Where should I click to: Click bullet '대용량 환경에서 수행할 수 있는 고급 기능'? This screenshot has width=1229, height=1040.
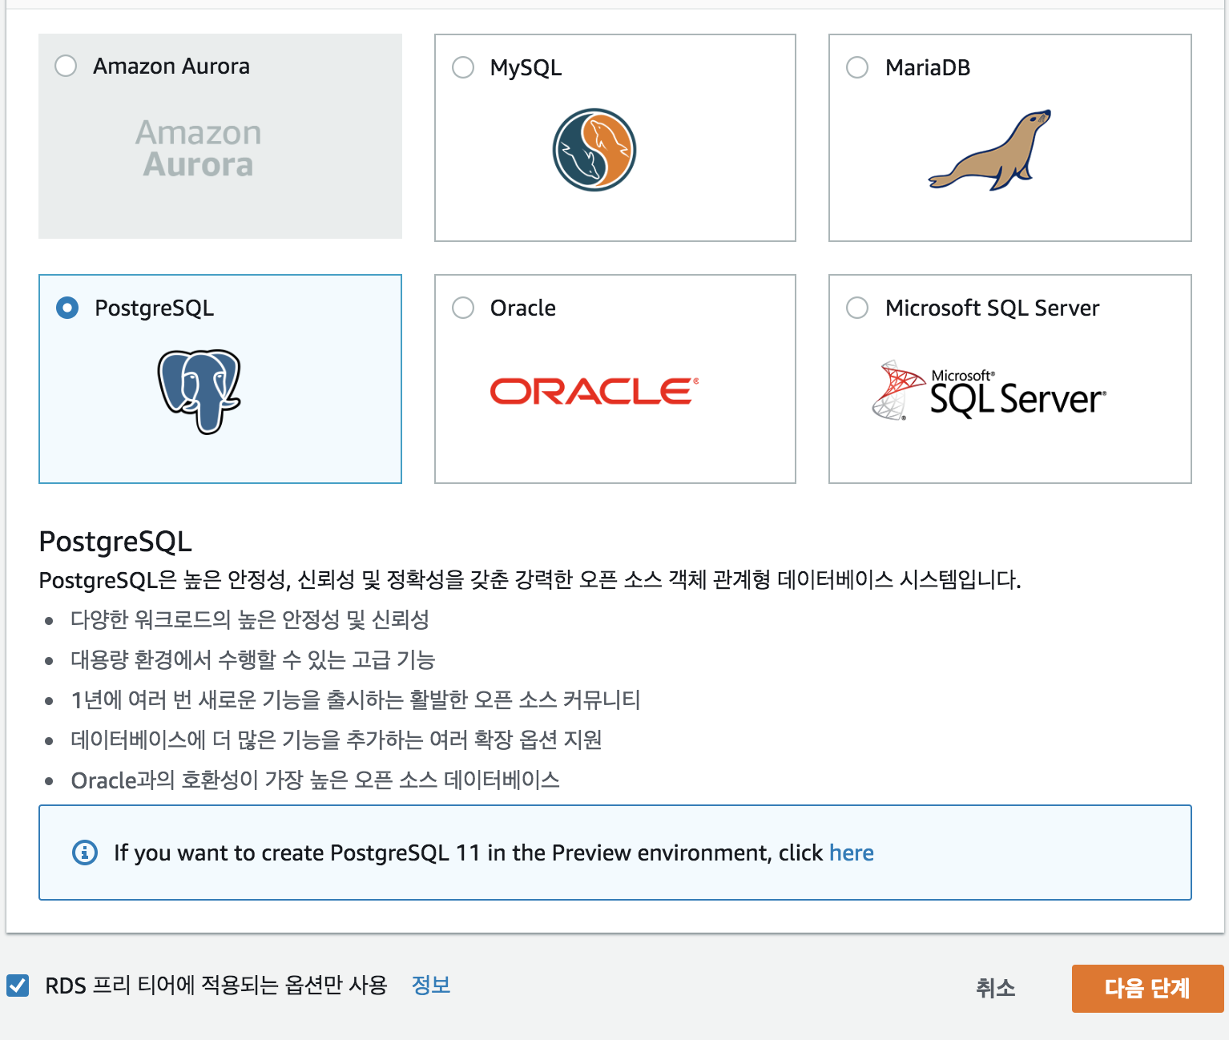click(253, 659)
